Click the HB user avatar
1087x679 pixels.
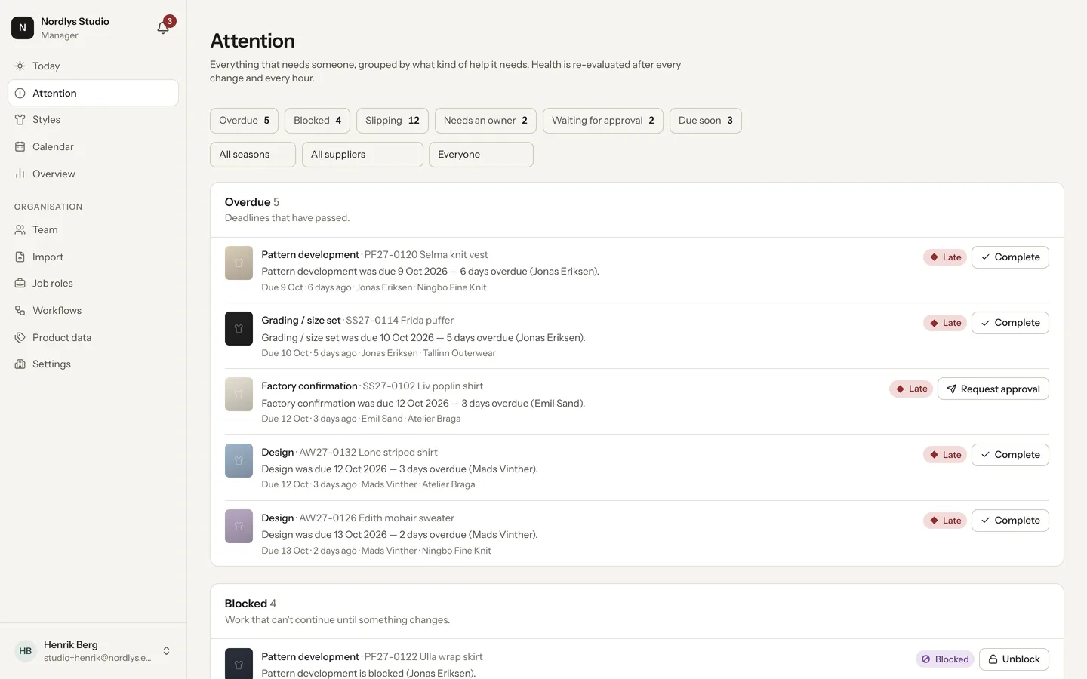(x=26, y=651)
